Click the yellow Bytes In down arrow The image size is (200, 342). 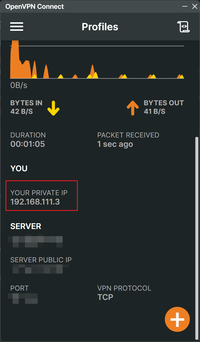[53, 107]
